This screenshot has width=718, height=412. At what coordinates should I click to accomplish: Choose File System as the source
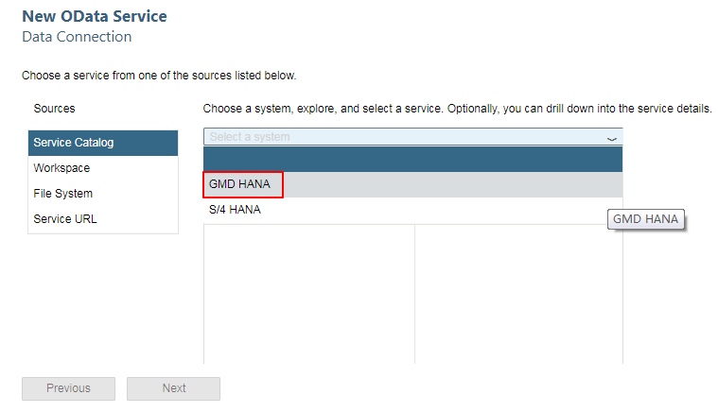tap(102, 194)
